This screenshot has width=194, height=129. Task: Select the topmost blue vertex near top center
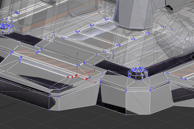point(99,12)
